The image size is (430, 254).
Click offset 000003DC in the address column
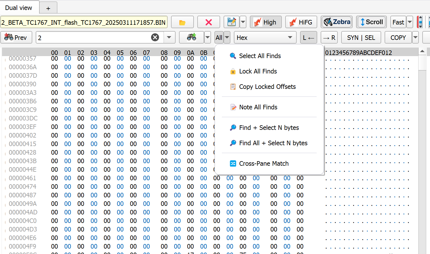click(x=23, y=118)
